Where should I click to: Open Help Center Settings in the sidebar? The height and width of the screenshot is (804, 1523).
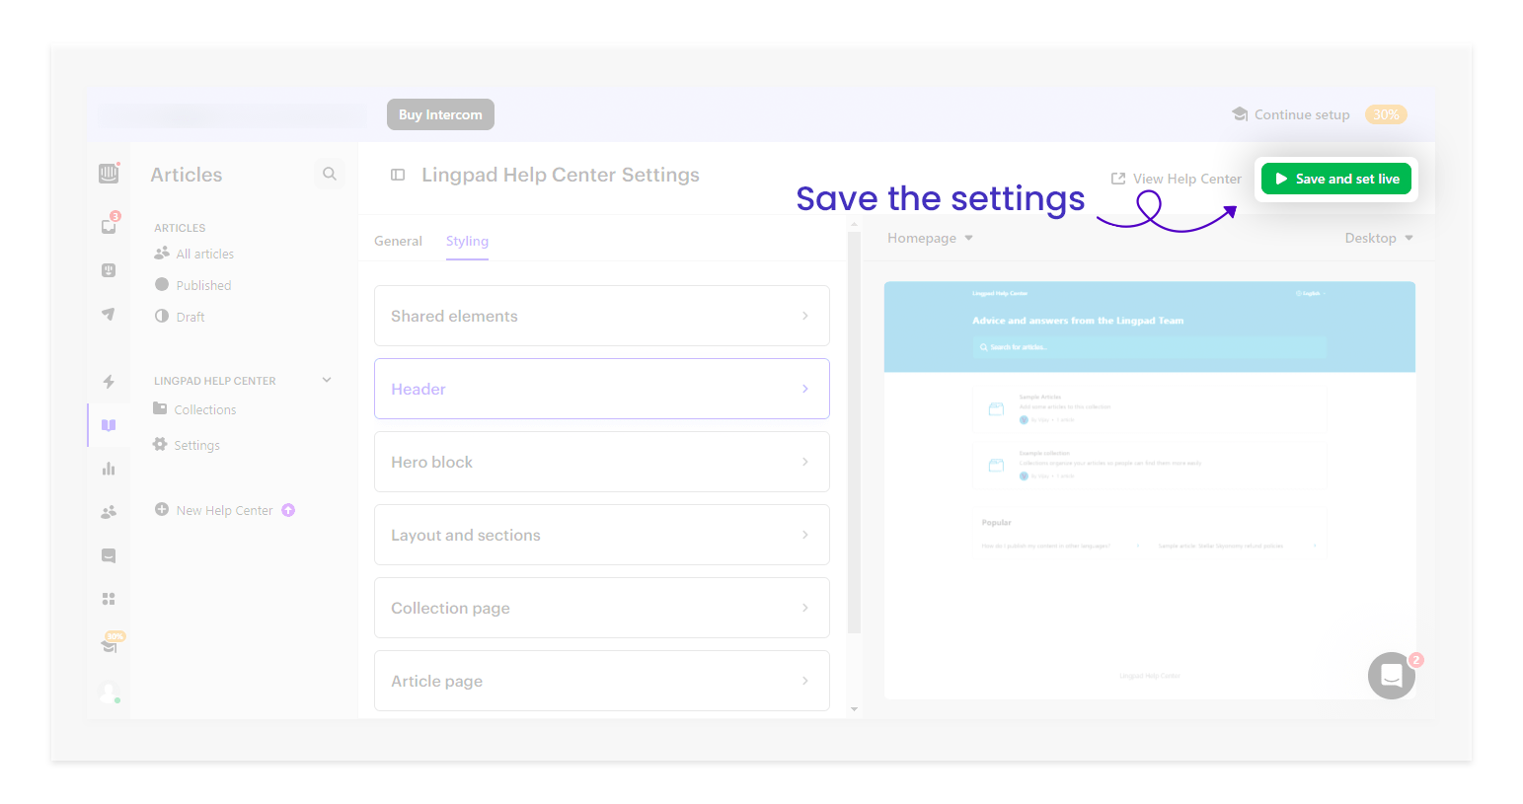(x=196, y=445)
